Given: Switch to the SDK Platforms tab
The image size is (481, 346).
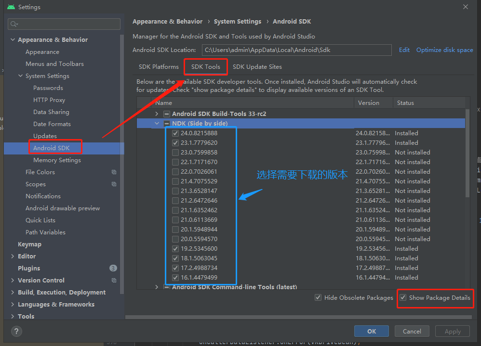Looking at the screenshot, I should [x=159, y=66].
